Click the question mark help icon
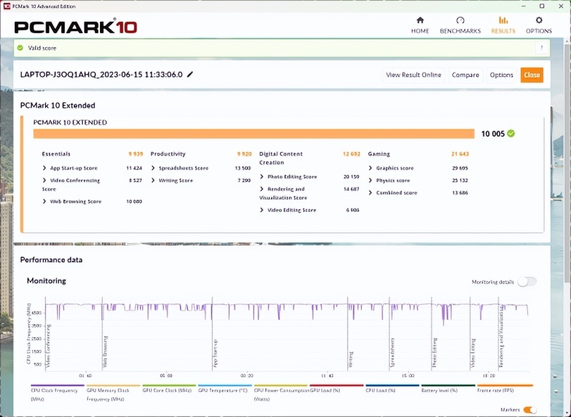This screenshot has height=417, width=571. point(541,48)
